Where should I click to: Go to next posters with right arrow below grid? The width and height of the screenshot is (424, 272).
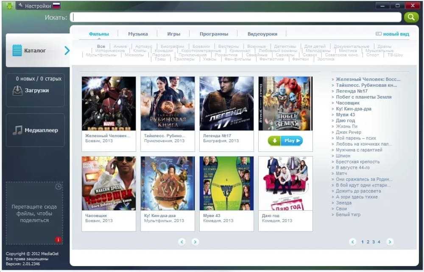click(x=195, y=242)
